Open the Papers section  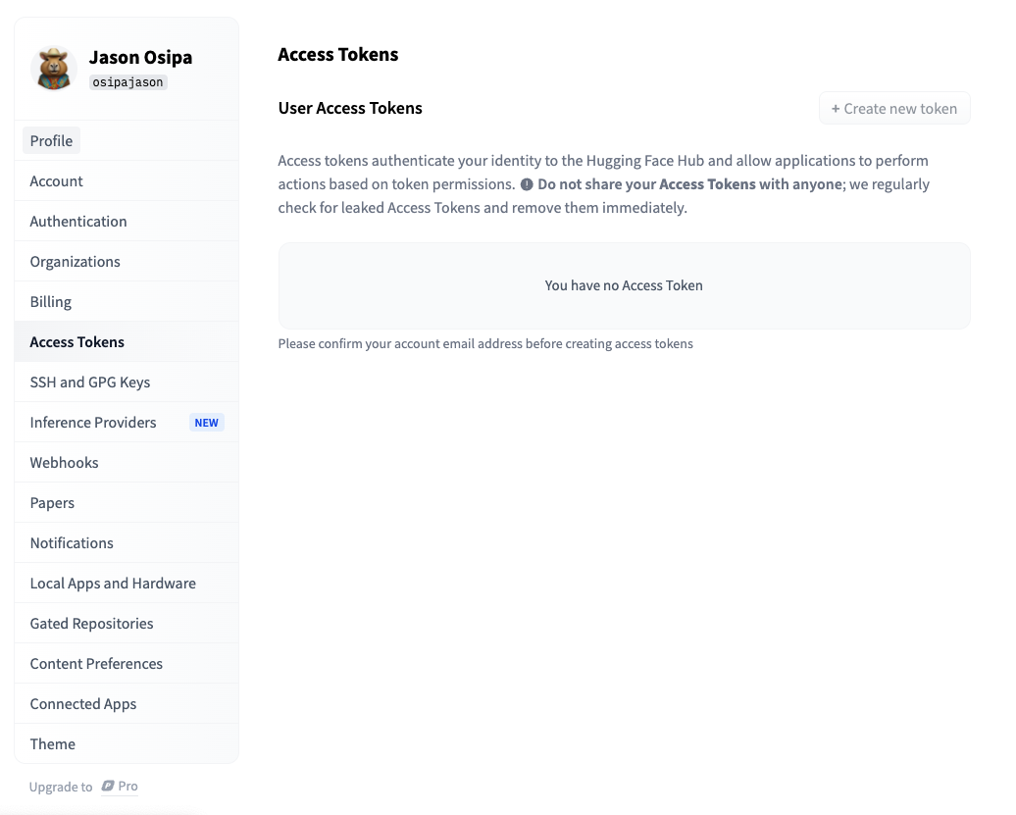click(127, 502)
